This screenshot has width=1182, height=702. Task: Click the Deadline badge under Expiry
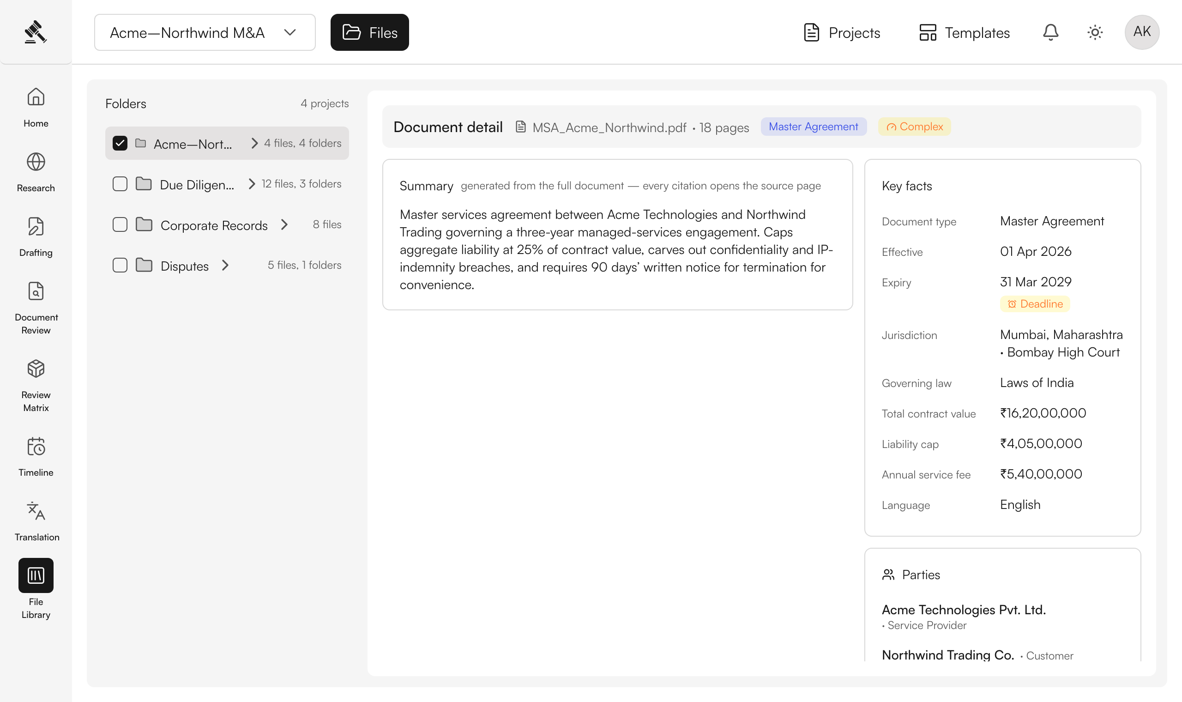(1035, 304)
